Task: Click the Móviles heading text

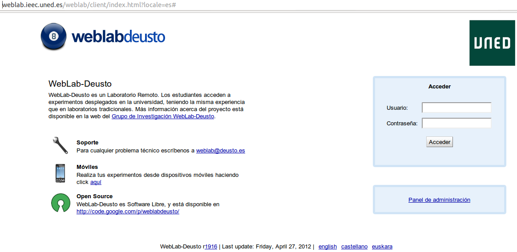Action: [x=87, y=167]
